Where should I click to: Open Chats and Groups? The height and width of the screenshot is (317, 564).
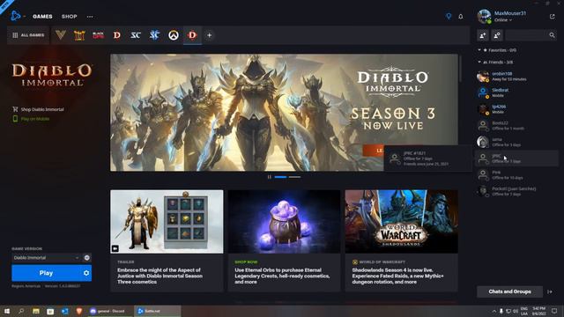coord(509,291)
